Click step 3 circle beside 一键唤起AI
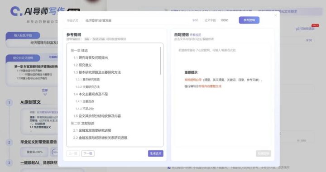This screenshot has width=326, height=172. pos(9,162)
